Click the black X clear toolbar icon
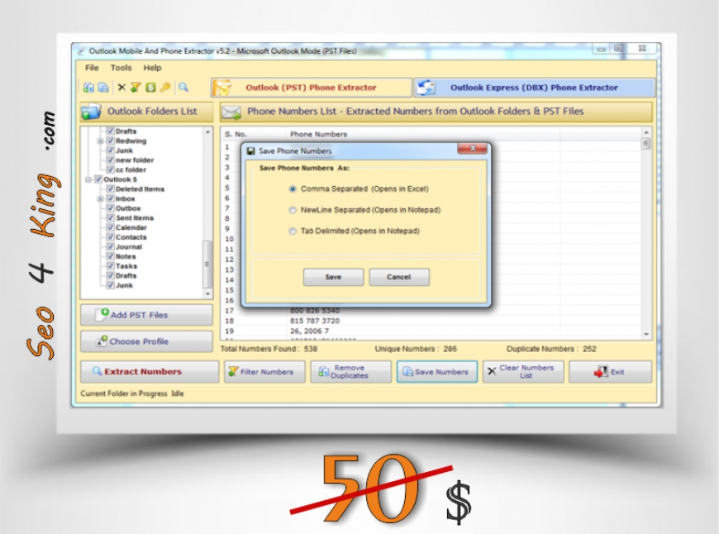719x534 pixels. (x=121, y=87)
